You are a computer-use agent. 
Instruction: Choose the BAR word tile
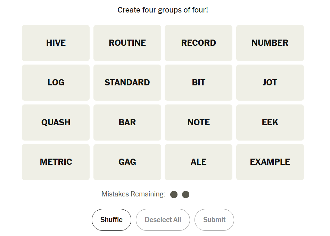(127, 123)
